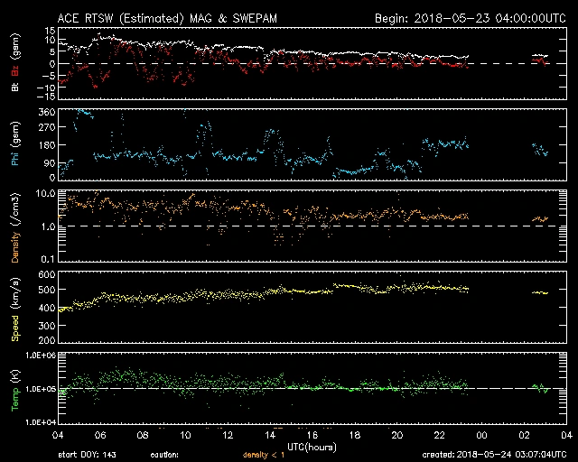
Task: Click the red 'Bz' axis label
Action: click(15, 71)
